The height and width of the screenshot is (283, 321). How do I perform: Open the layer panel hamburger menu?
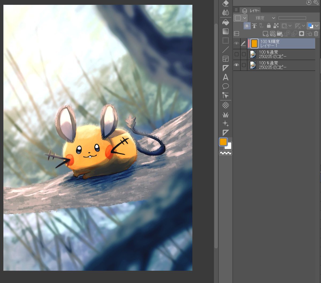tap(236, 10)
